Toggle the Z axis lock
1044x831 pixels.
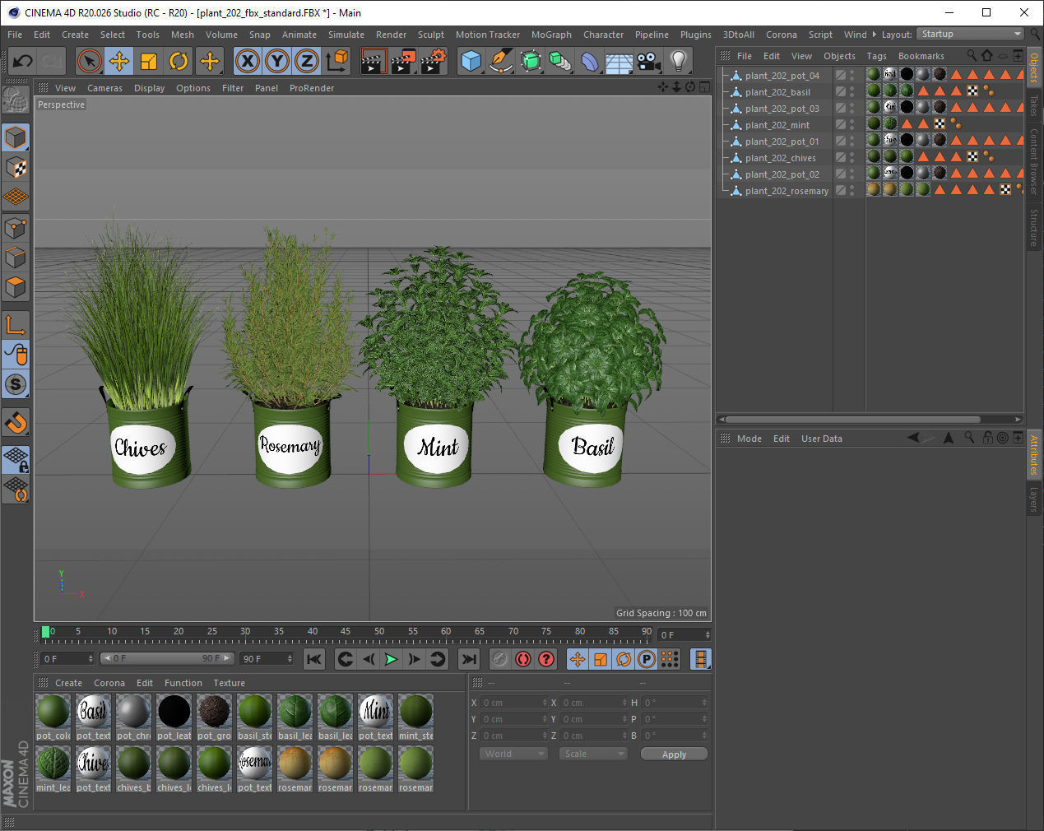[307, 61]
